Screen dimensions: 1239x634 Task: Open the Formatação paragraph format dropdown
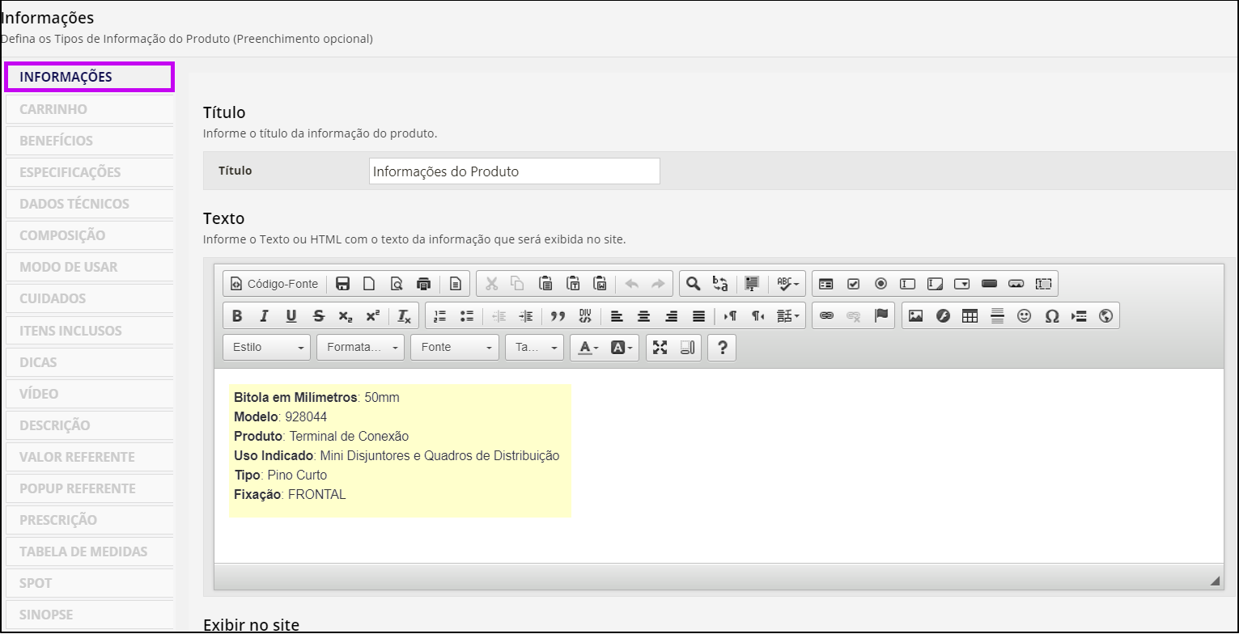click(361, 348)
